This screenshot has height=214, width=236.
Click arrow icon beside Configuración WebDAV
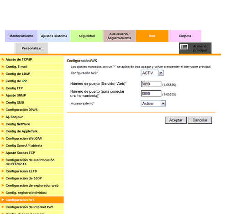[x=3, y=138]
